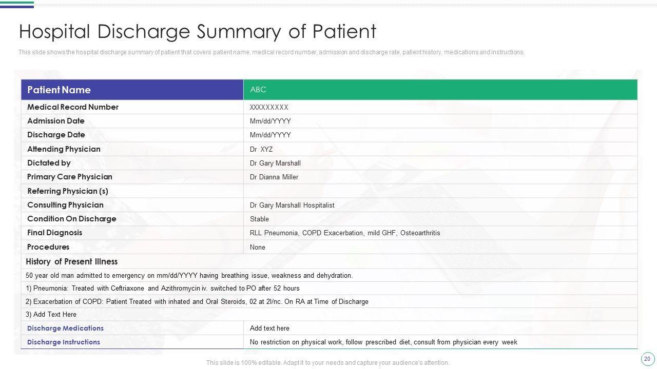Select the Patient Name header cell

pyautogui.click(x=59, y=90)
